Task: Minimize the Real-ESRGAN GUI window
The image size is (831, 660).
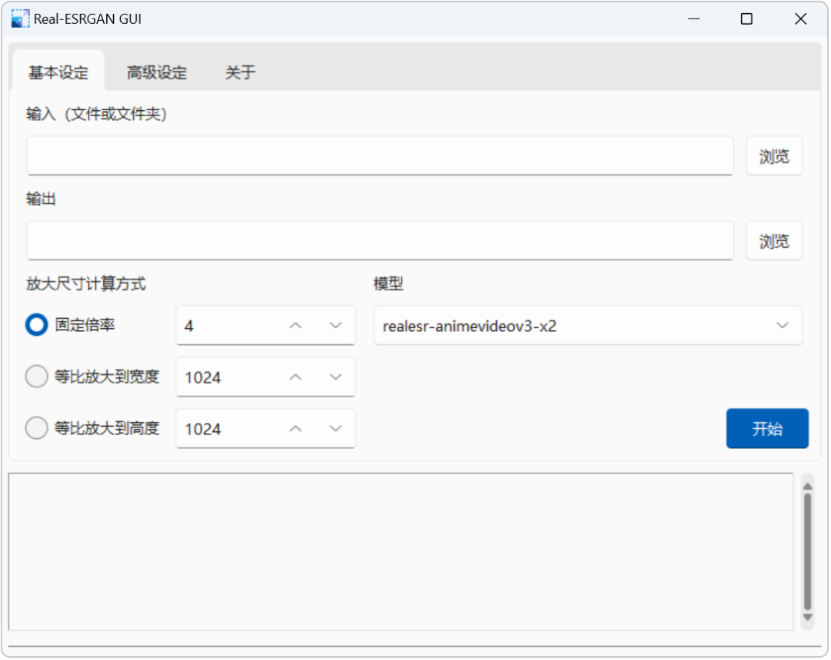Action: [x=694, y=19]
